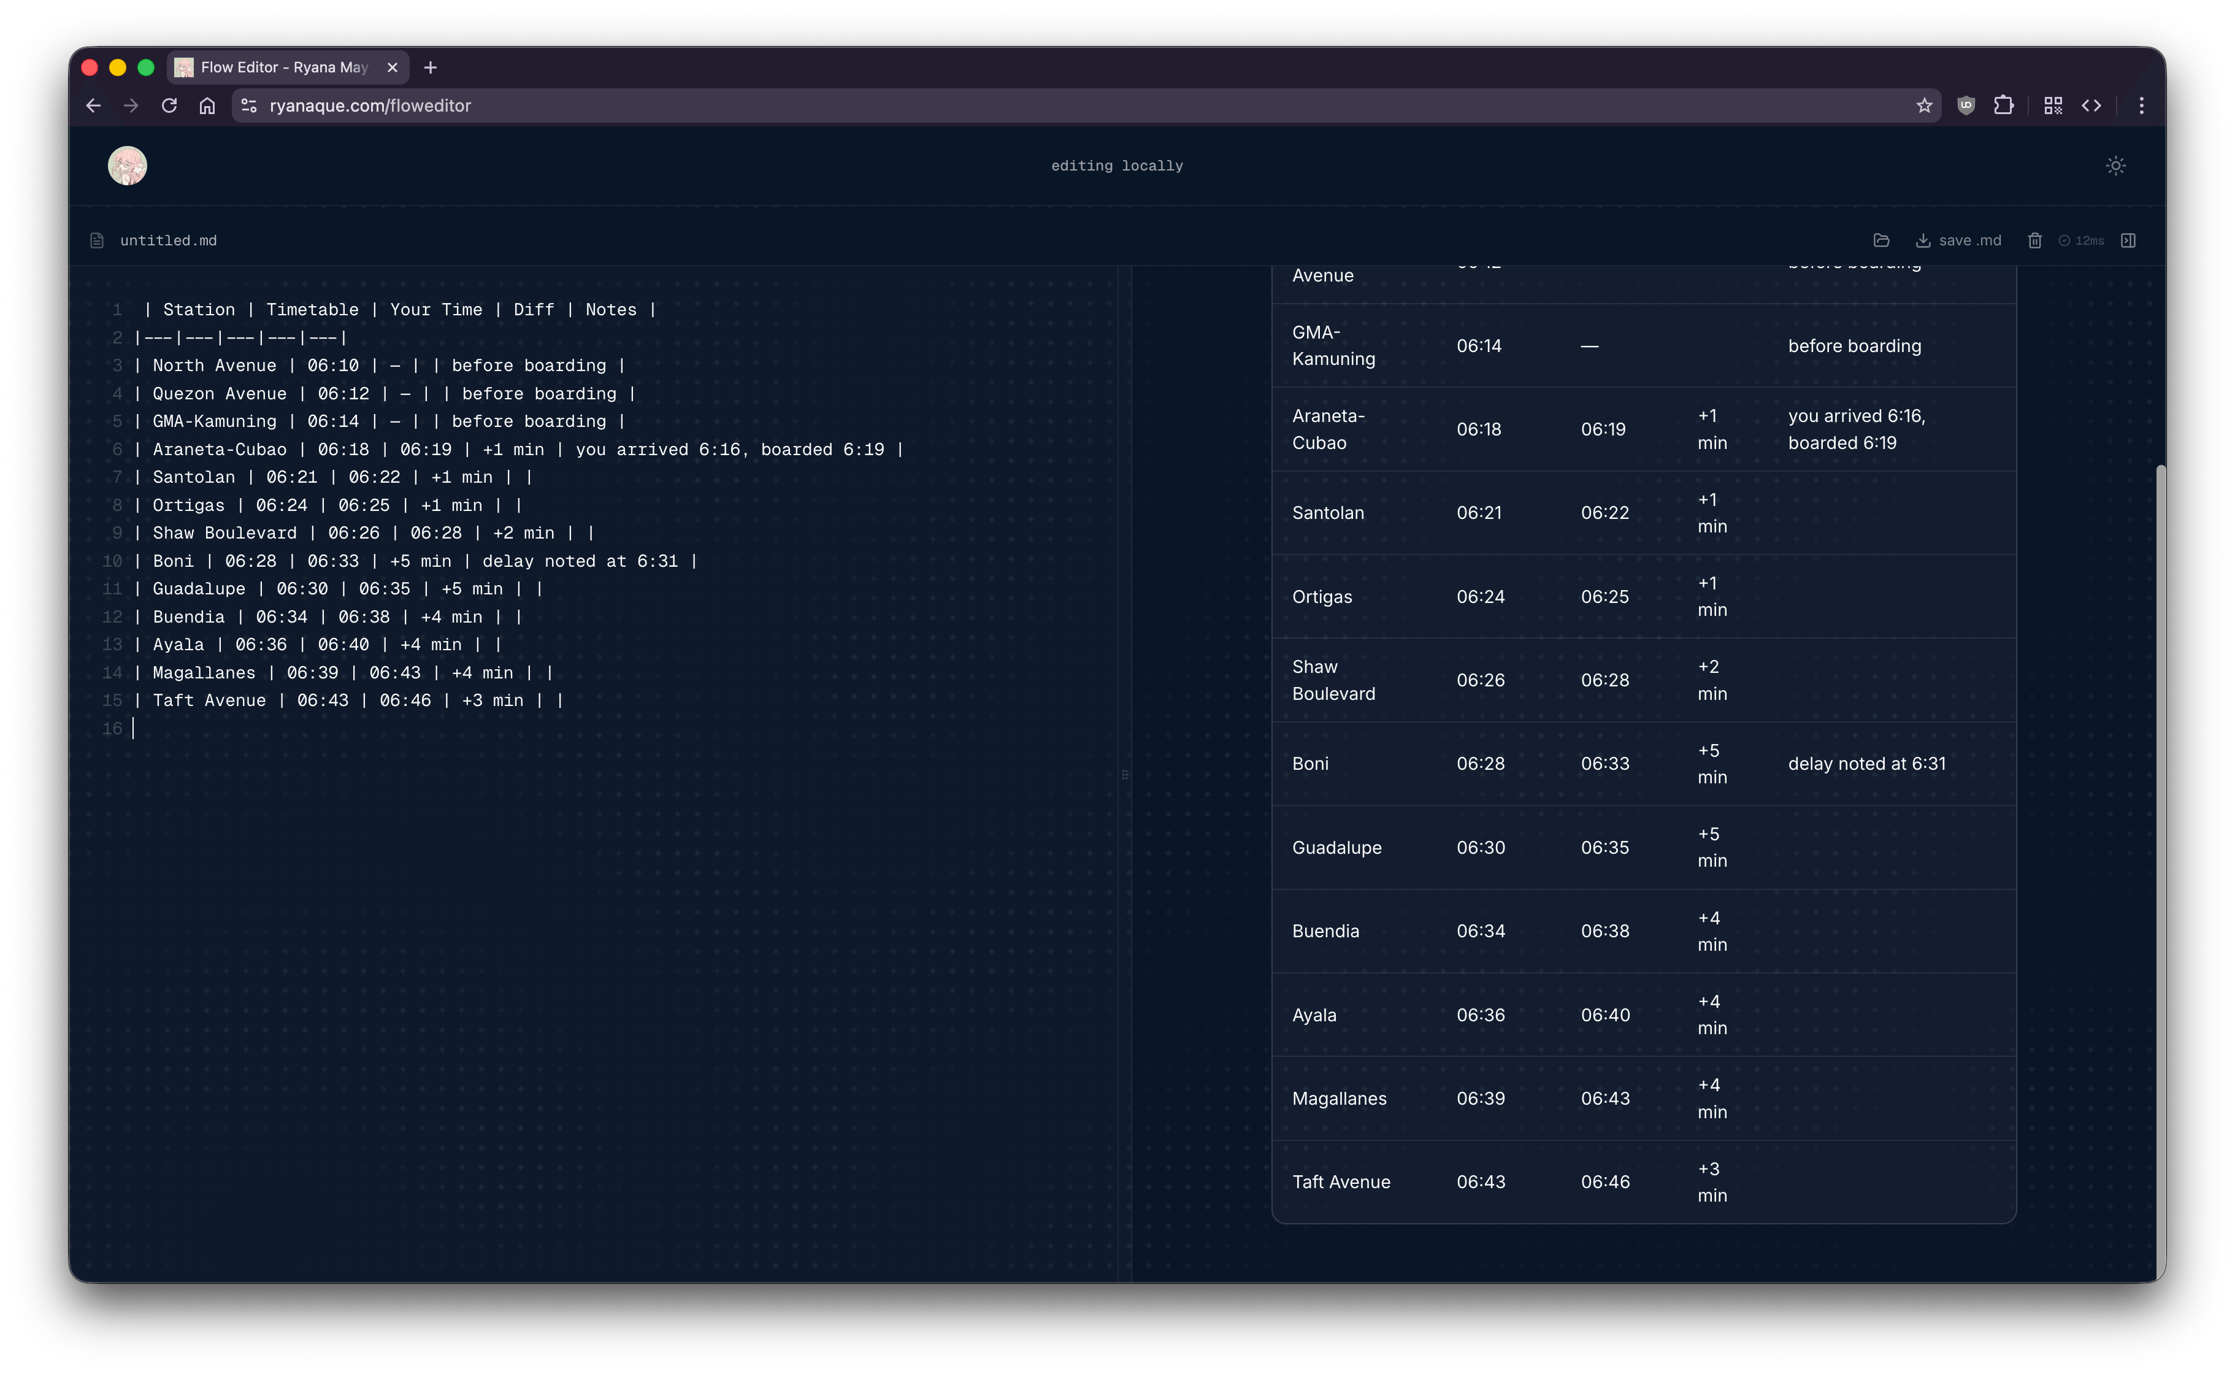Click the browser forward arrow
The image size is (2235, 1374).
coord(131,106)
